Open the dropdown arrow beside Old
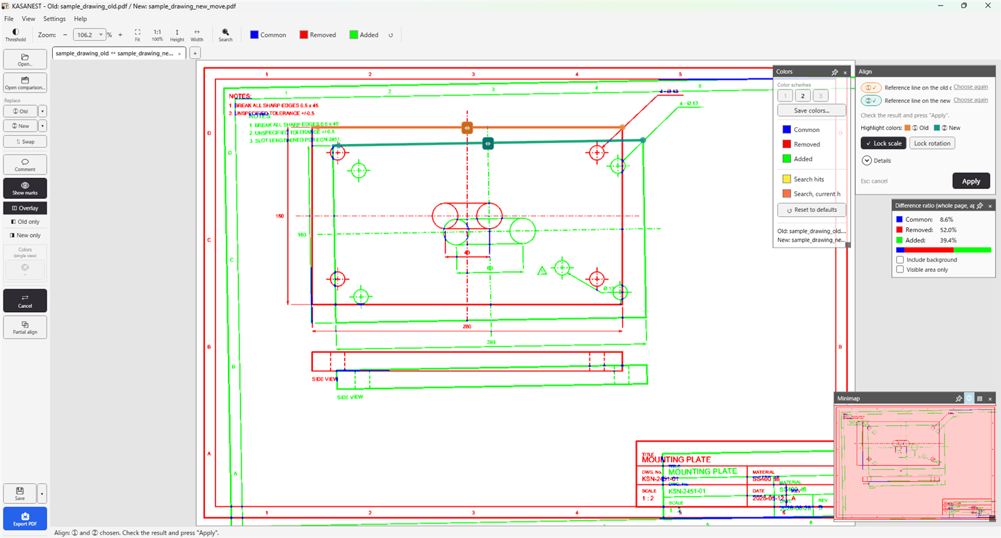Image resolution: width=1001 pixels, height=538 pixels. point(42,111)
